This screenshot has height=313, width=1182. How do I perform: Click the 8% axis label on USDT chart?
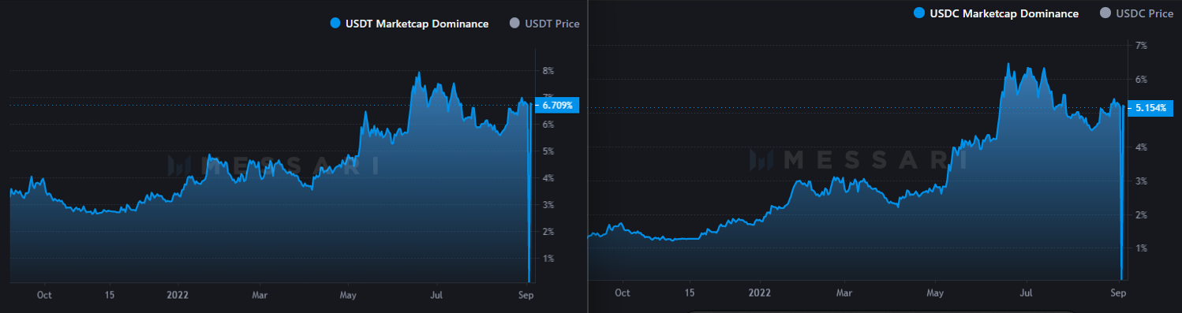point(548,71)
